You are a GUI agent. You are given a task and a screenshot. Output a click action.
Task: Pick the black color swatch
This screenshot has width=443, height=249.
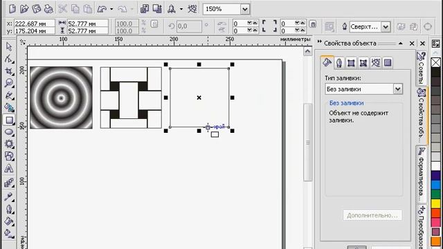coord(436,72)
